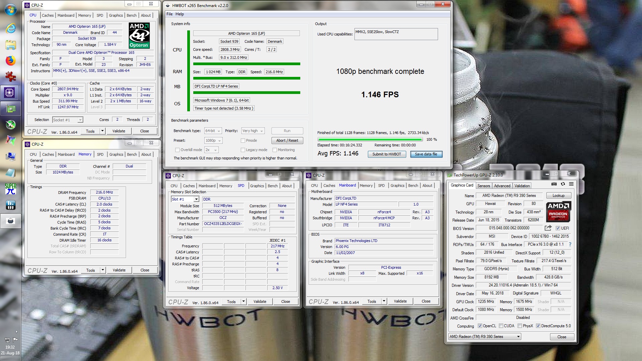Toggle the PhysX checkbox
This screenshot has height=361, width=642.
click(520, 326)
